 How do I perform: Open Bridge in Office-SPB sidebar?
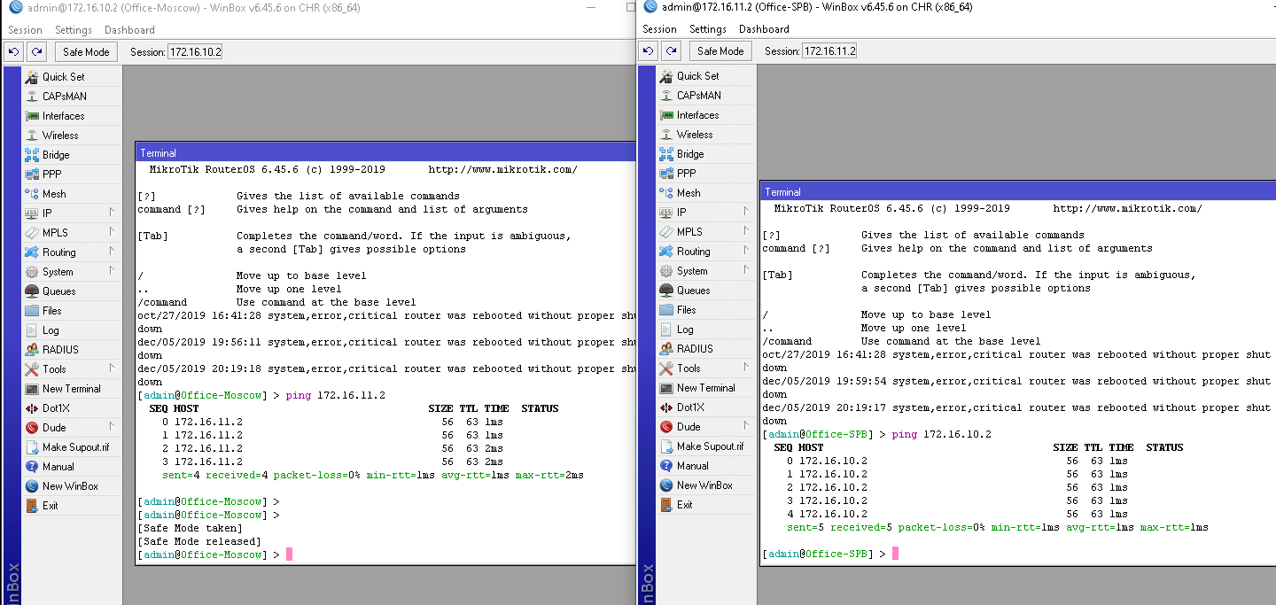[706, 154]
